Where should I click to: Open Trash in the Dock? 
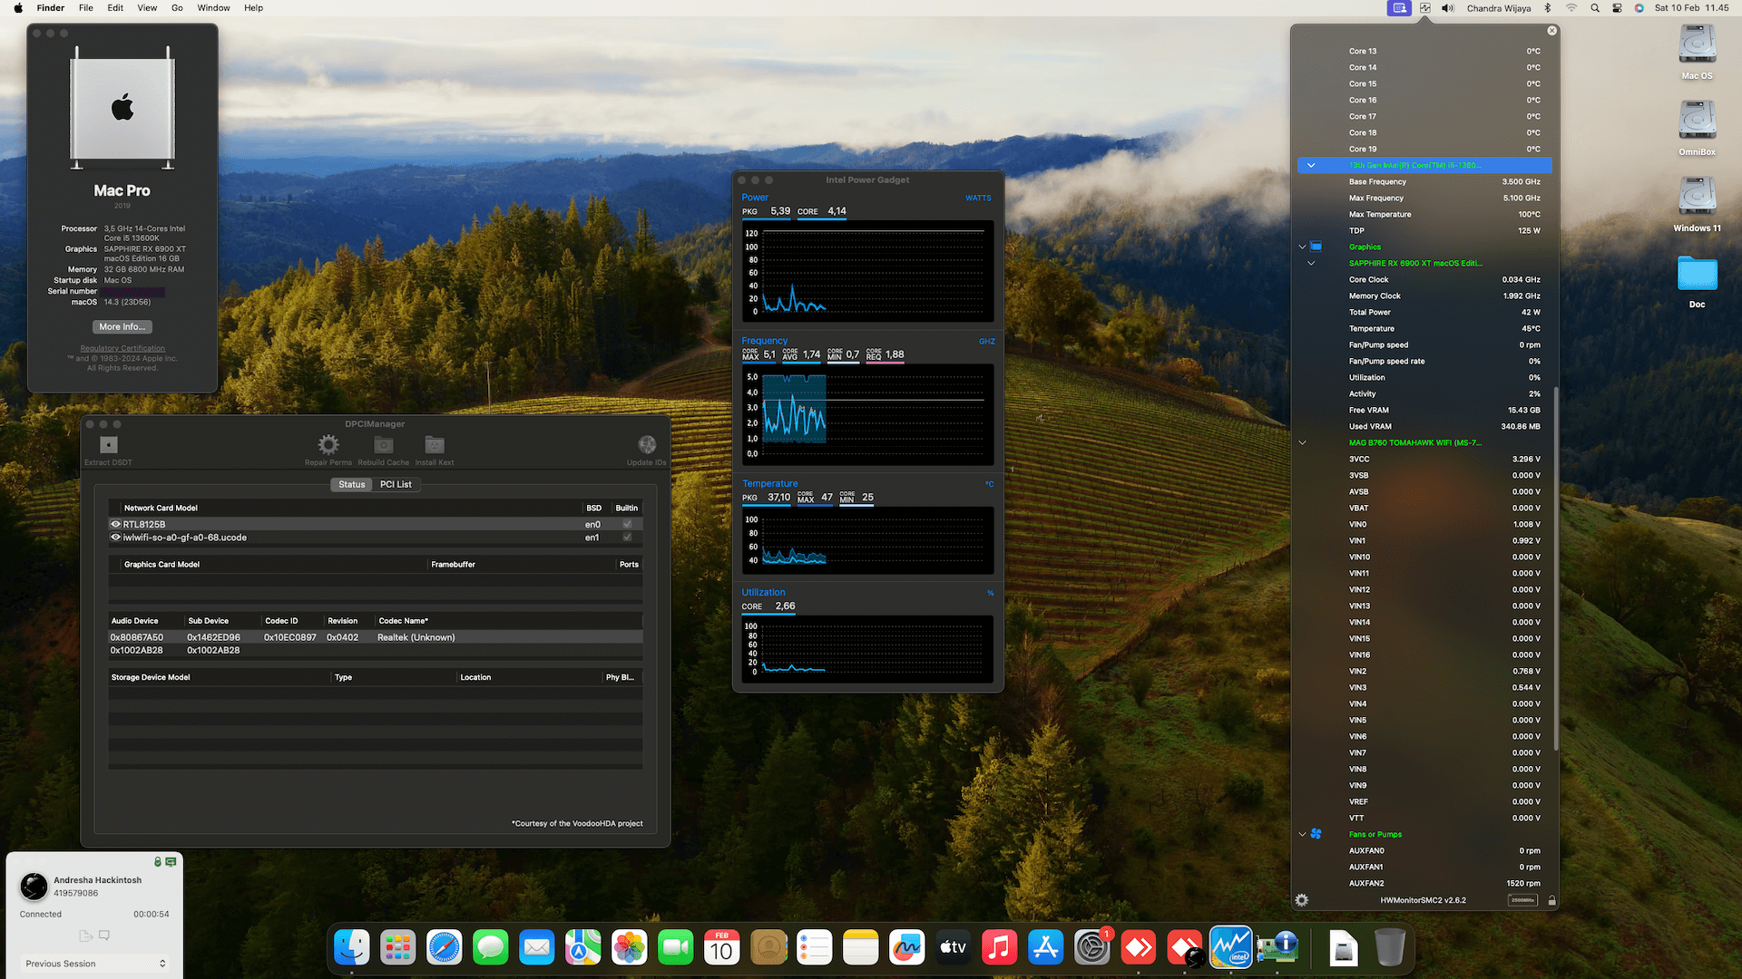[1389, 948]
